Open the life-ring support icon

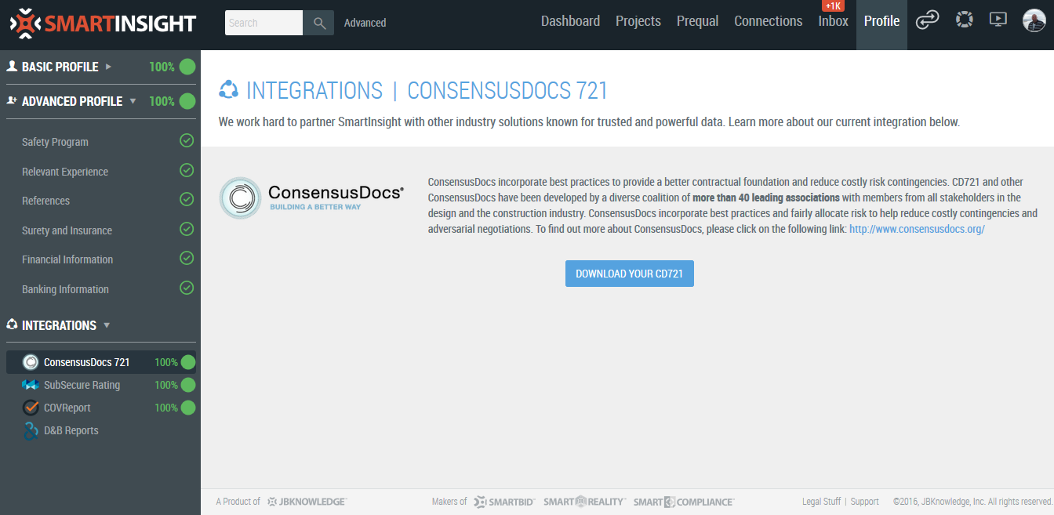[964, 20]
